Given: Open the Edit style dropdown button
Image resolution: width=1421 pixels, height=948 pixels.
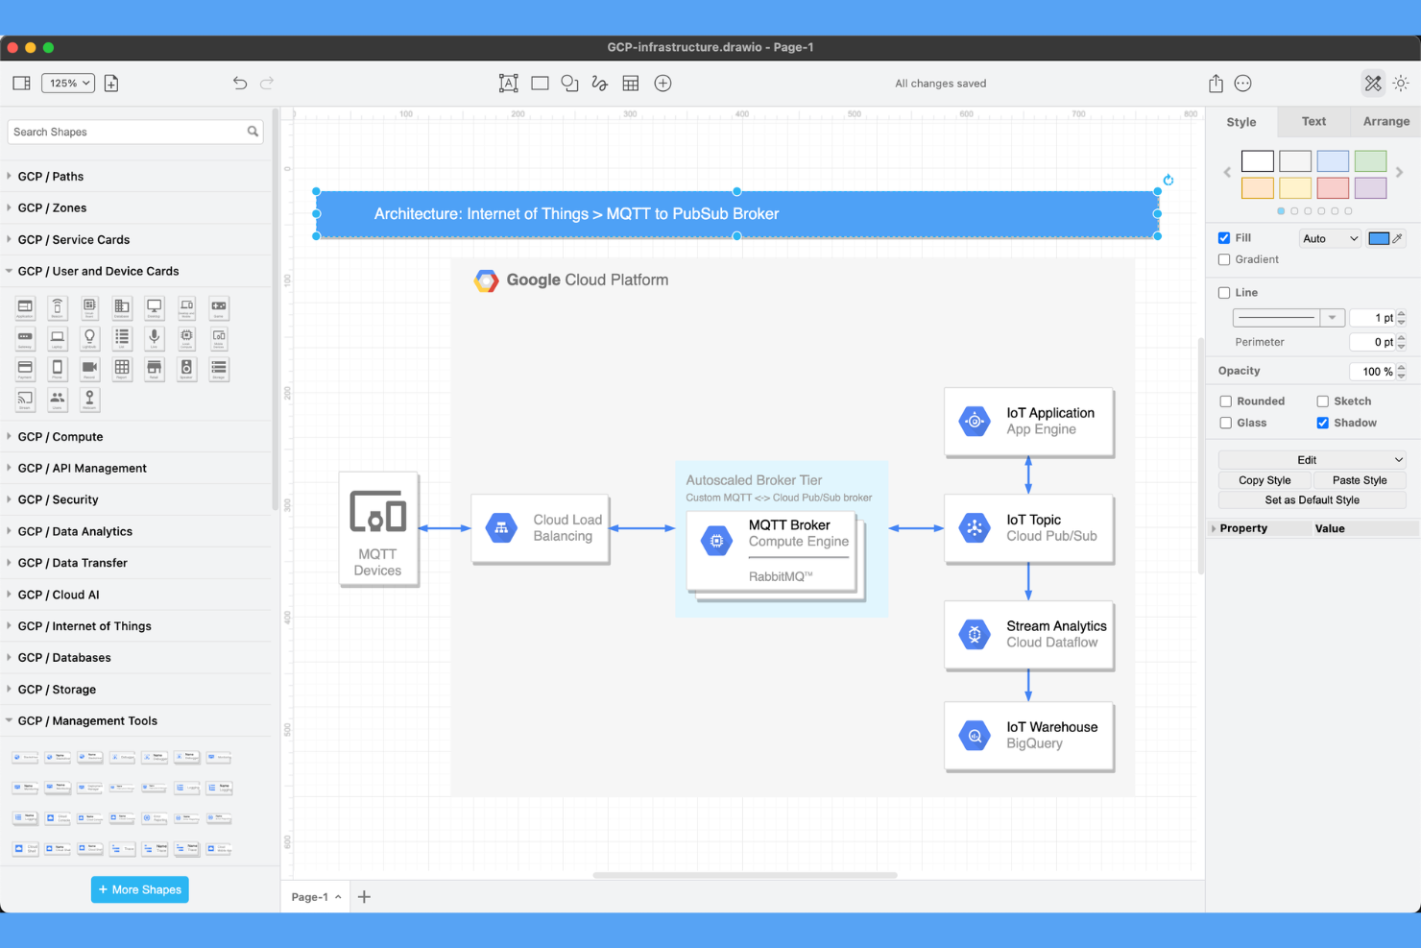Looking at the screenshot, I should coord(1312,460).
